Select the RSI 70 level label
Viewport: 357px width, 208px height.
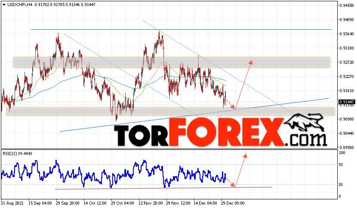pos(341,165)
